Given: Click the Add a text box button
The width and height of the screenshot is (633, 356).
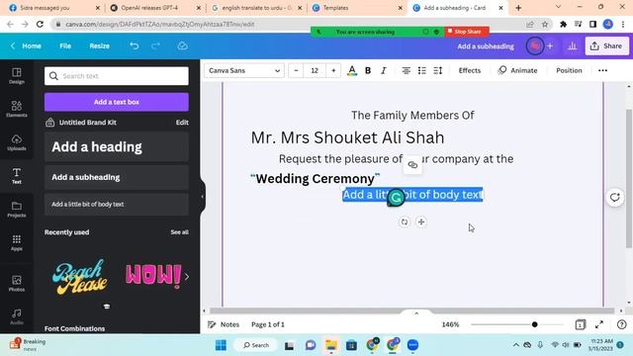Looking at the screenshot, I should click(x=117, y=102).
